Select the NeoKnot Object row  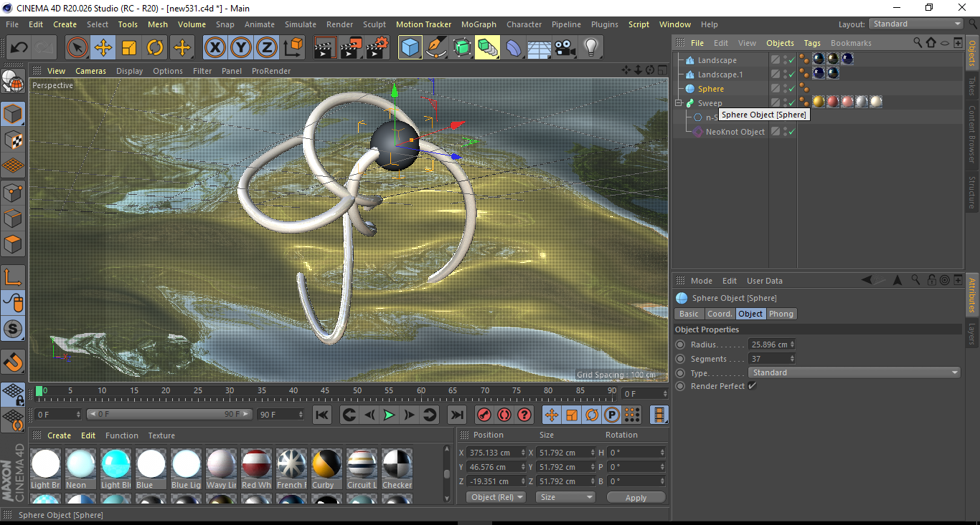(x=735, y=132)
